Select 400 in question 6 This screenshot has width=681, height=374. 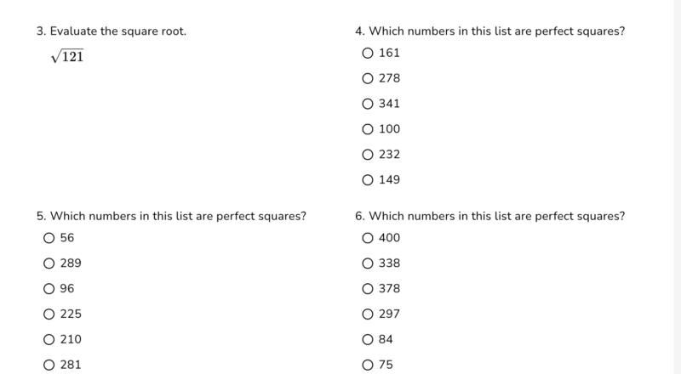click(368, 238)
